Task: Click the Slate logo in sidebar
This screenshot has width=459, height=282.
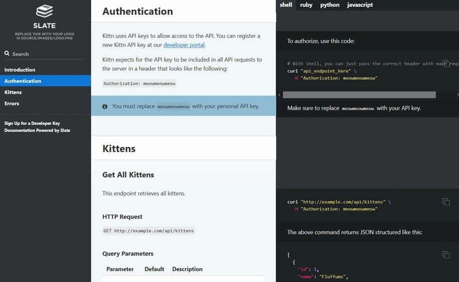Action: tap(45, 11)
